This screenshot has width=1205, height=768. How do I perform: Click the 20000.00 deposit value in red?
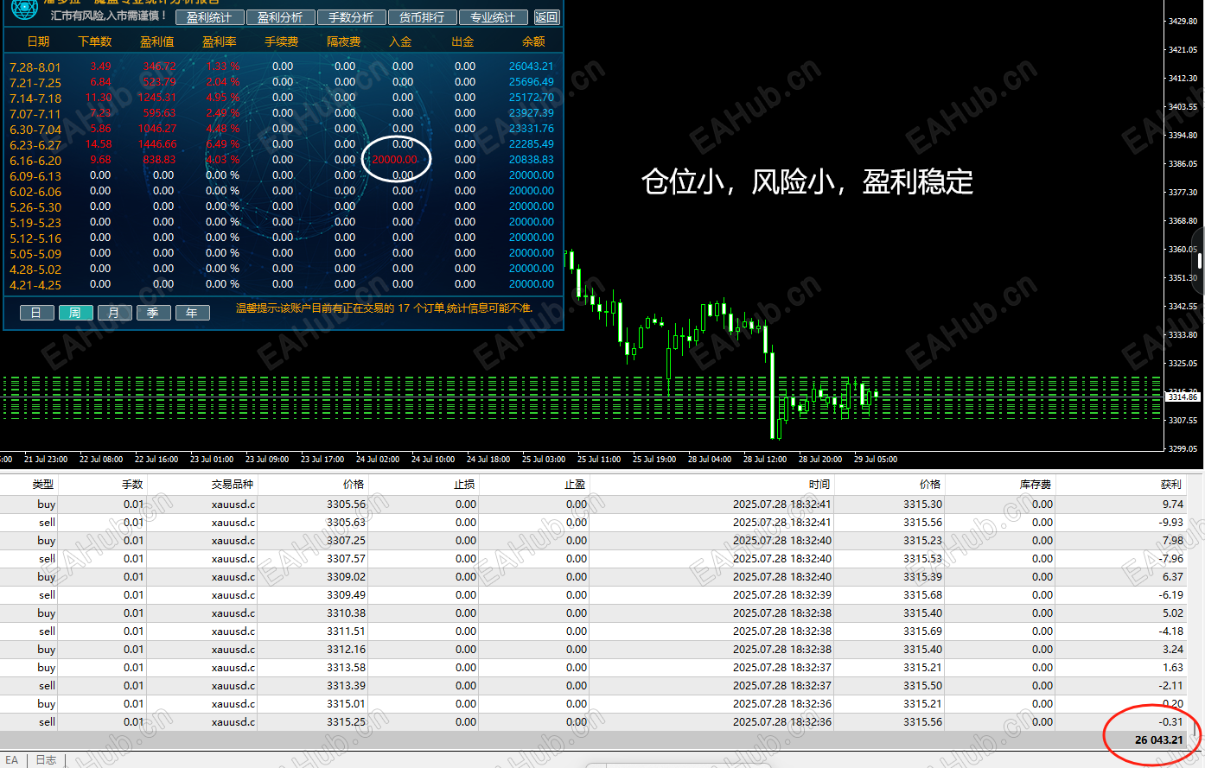(394, 160)
